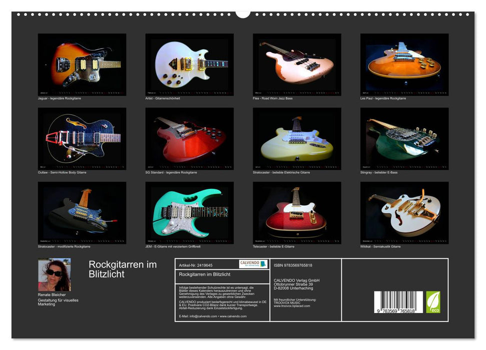Click the red Telecaster guitar thumbnail
This screenshot has height=350, width=486.
pos(297,213)
